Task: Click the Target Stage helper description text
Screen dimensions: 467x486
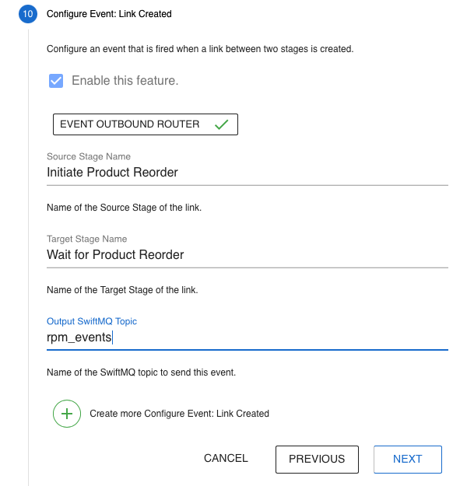Action: coord(122,290)
